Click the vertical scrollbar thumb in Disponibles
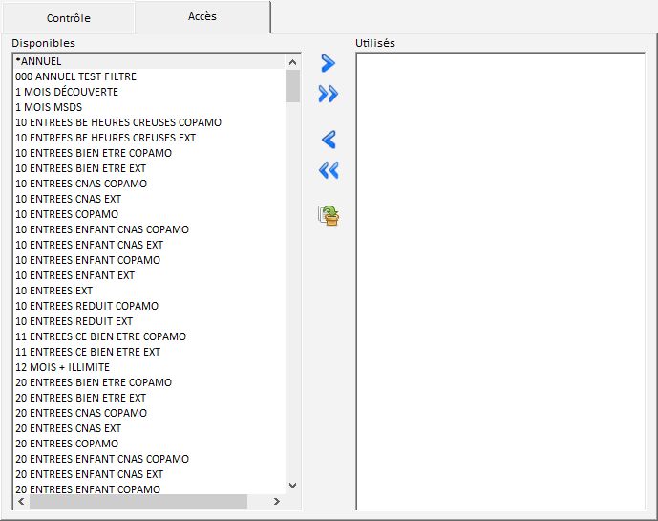 coord(293,86)
